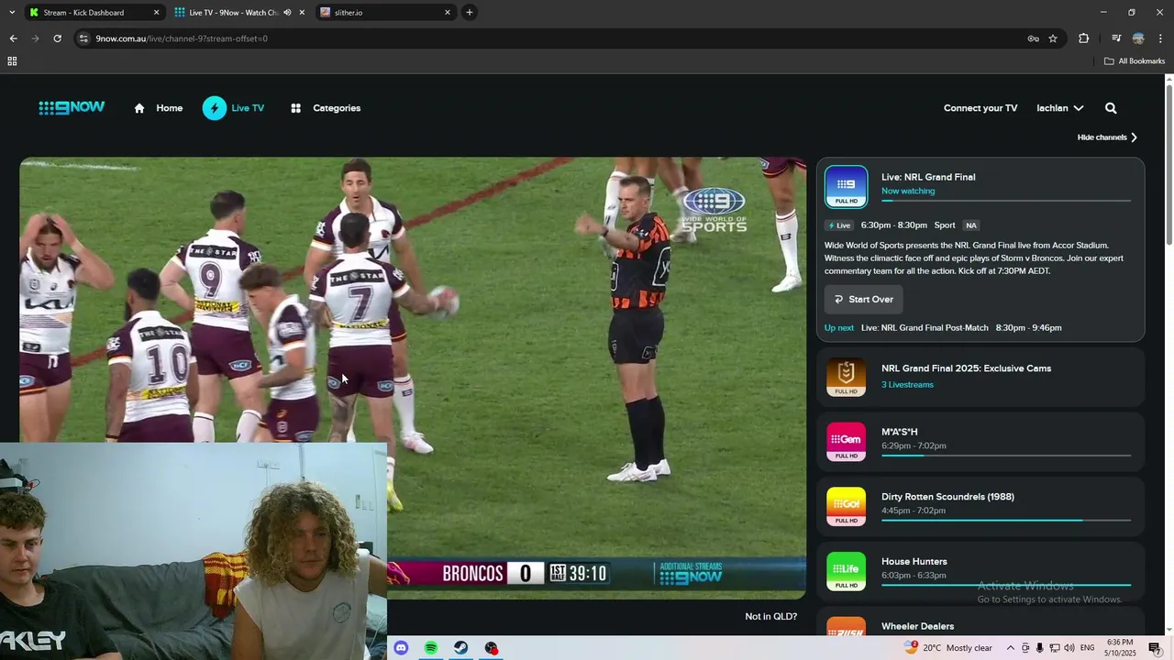Viewport: 1174px width, 660px height.
Task: Select the House Hunters listing
Action: [x=980, y=571]
